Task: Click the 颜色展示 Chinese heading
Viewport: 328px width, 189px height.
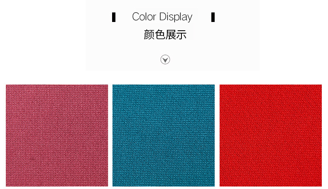Action: tap(165, 35)
